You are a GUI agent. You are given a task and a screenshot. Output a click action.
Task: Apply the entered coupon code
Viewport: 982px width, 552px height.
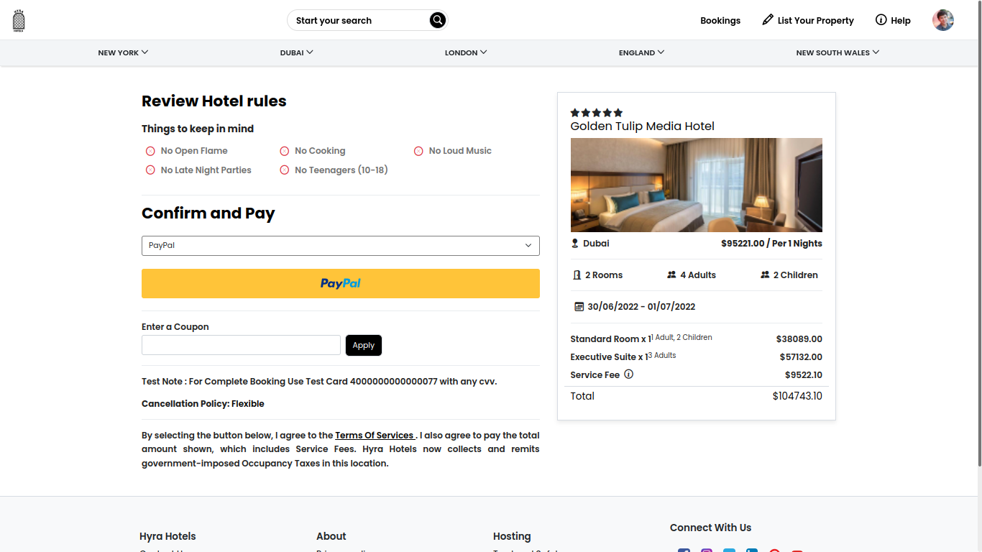363,345
